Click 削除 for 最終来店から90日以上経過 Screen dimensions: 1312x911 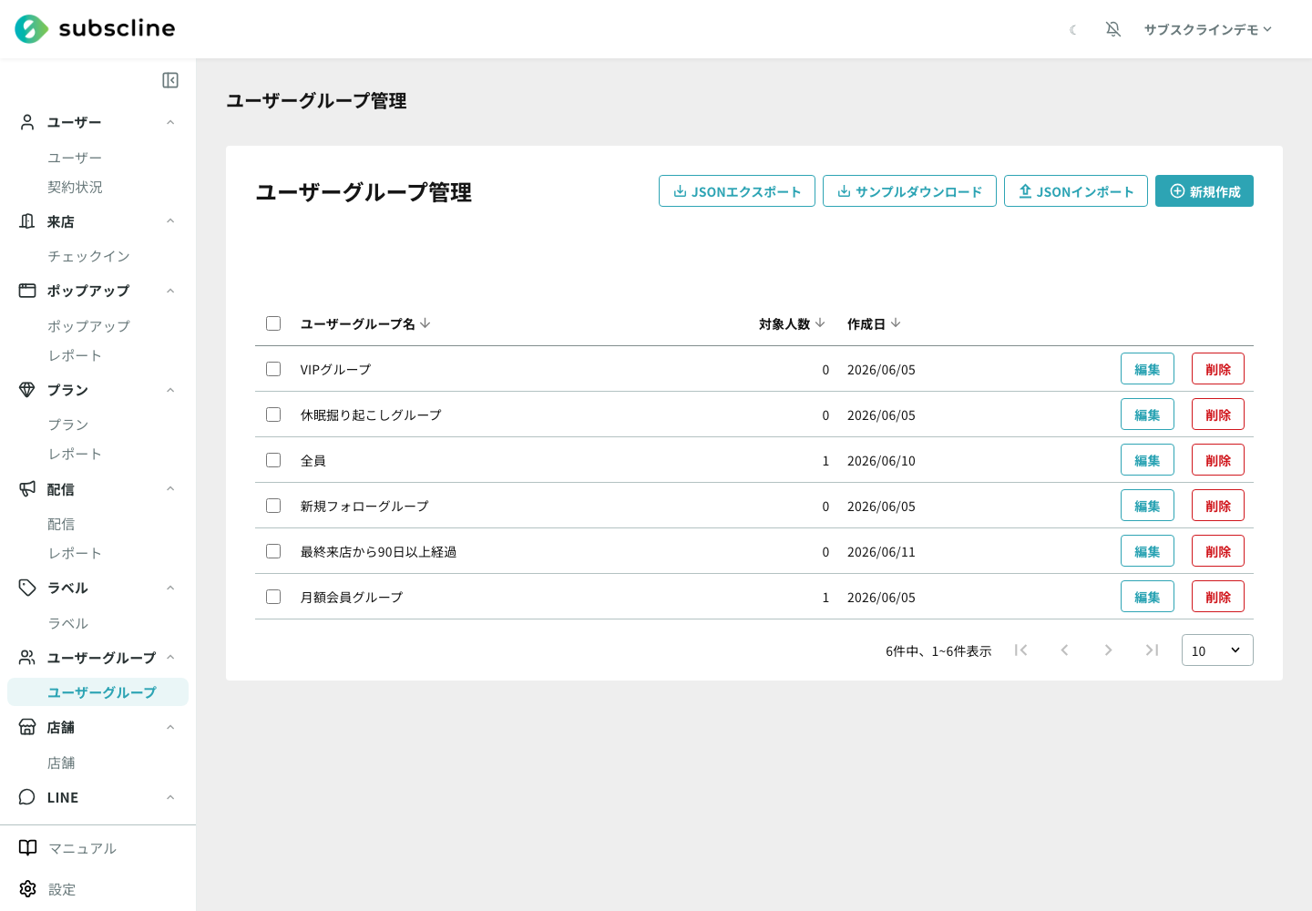(x=1218, y=551)
